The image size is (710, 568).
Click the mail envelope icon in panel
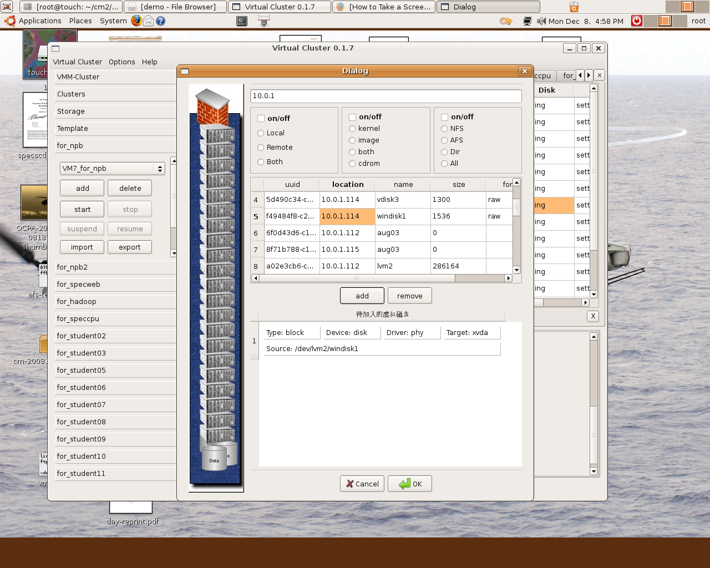click(149, 21)
